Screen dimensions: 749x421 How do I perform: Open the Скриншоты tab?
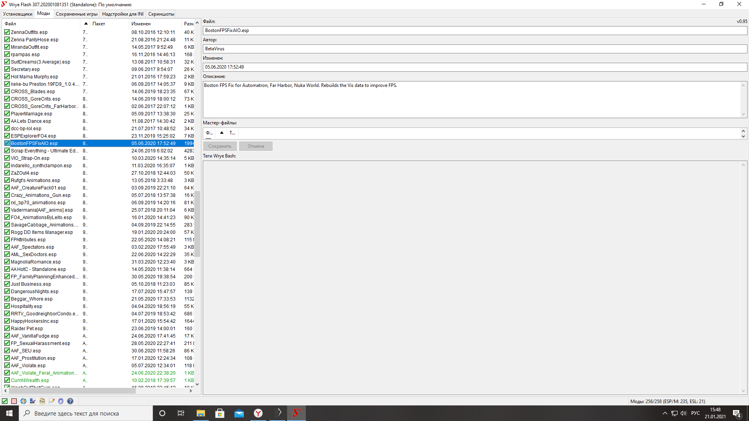click(161, 14)
